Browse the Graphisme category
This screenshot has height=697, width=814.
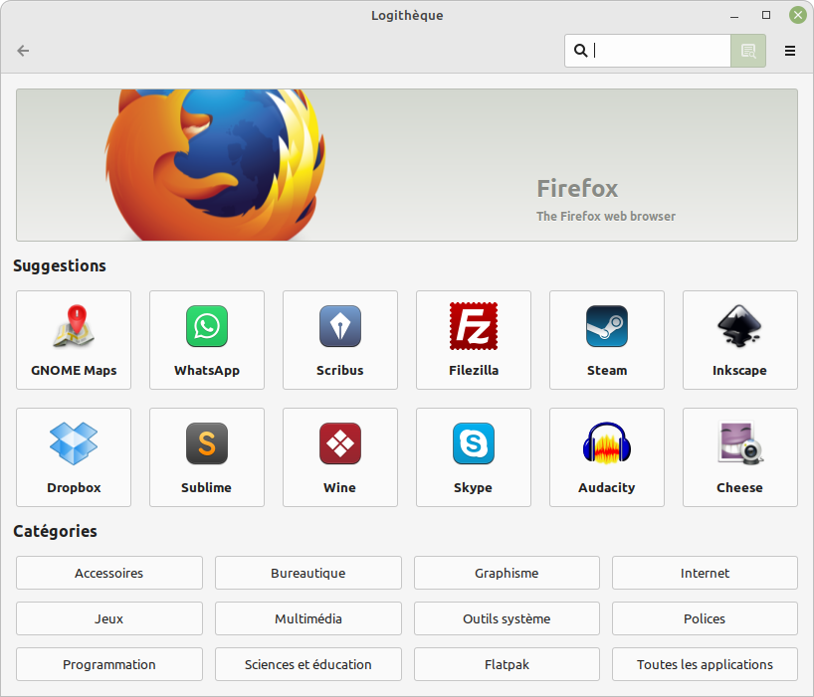pyautogui.click(x=507, y=573)
